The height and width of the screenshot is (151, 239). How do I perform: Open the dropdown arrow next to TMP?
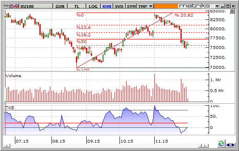(151, 6)
